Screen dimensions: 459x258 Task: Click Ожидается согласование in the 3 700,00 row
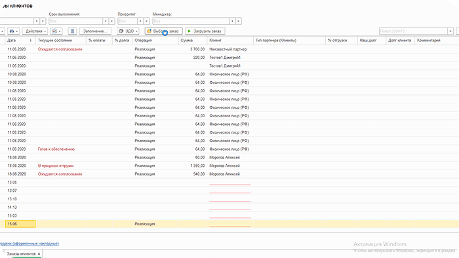click(60, 49)
